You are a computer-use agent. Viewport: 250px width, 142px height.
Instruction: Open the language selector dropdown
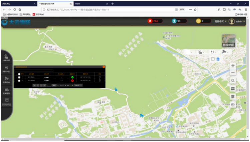point(220,21)
